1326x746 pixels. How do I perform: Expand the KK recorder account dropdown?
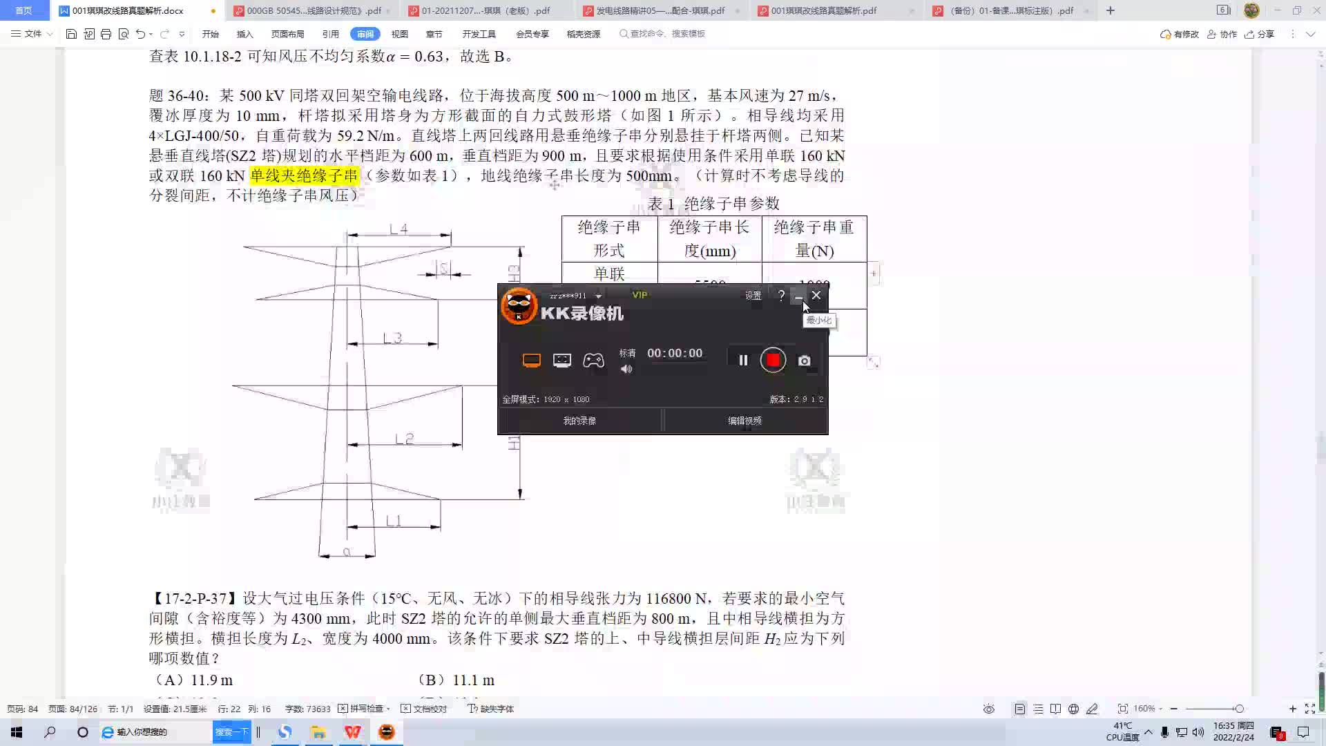(x=598, y=296)
